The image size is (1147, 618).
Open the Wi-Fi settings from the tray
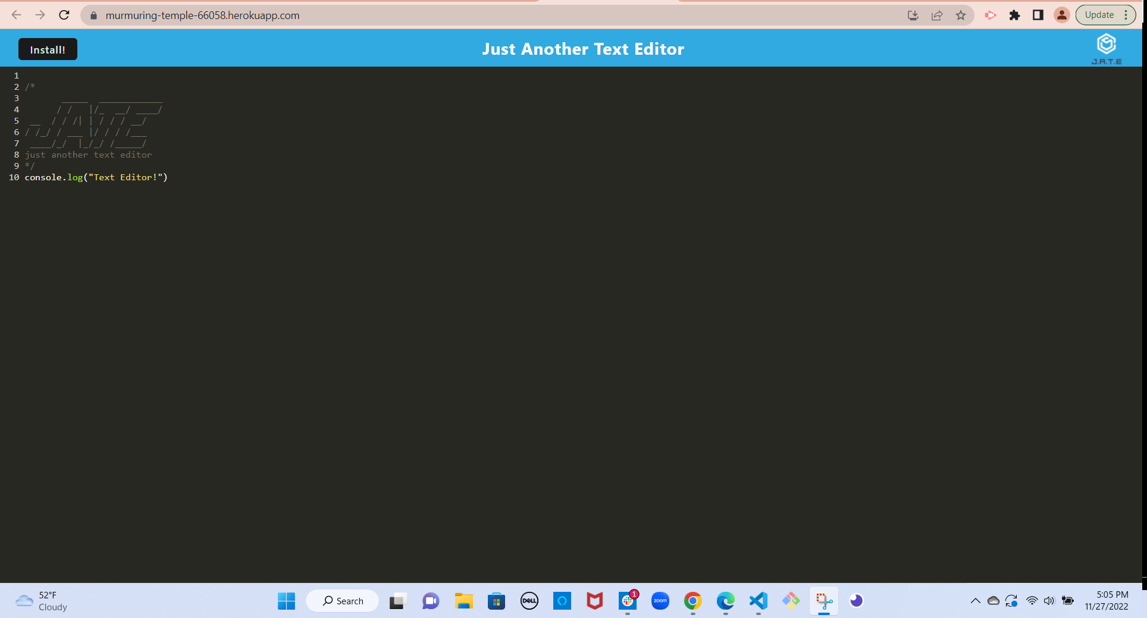(x=1031, y=601)
